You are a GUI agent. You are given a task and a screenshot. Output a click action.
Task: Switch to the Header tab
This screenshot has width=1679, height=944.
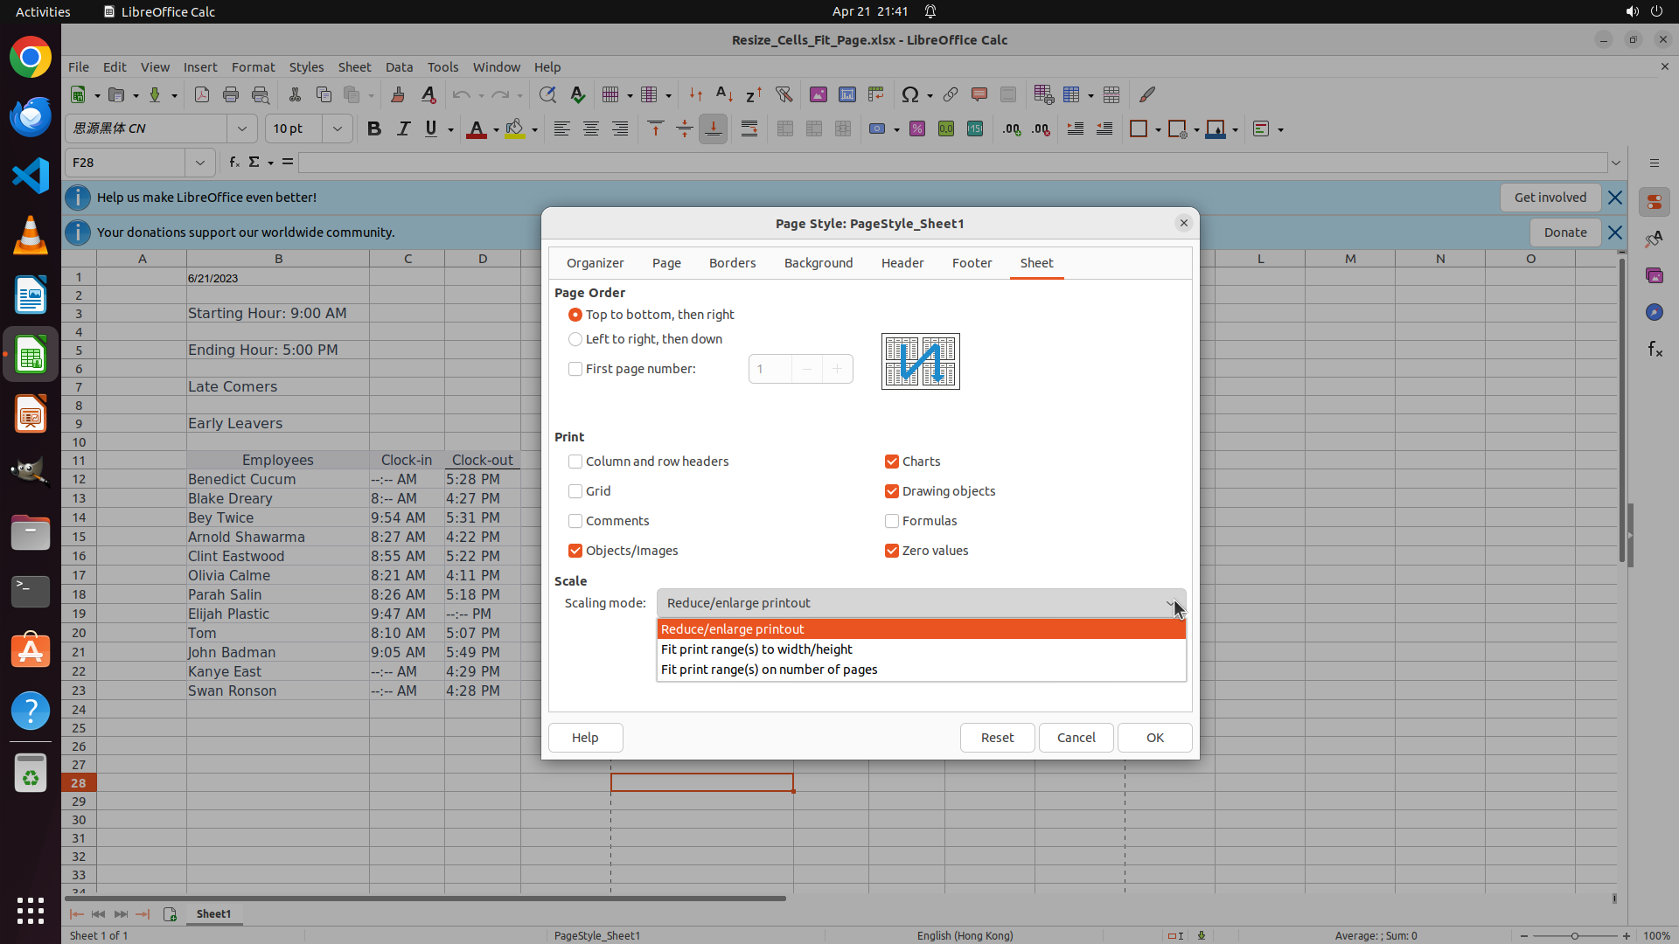click(x=902, y=263)
